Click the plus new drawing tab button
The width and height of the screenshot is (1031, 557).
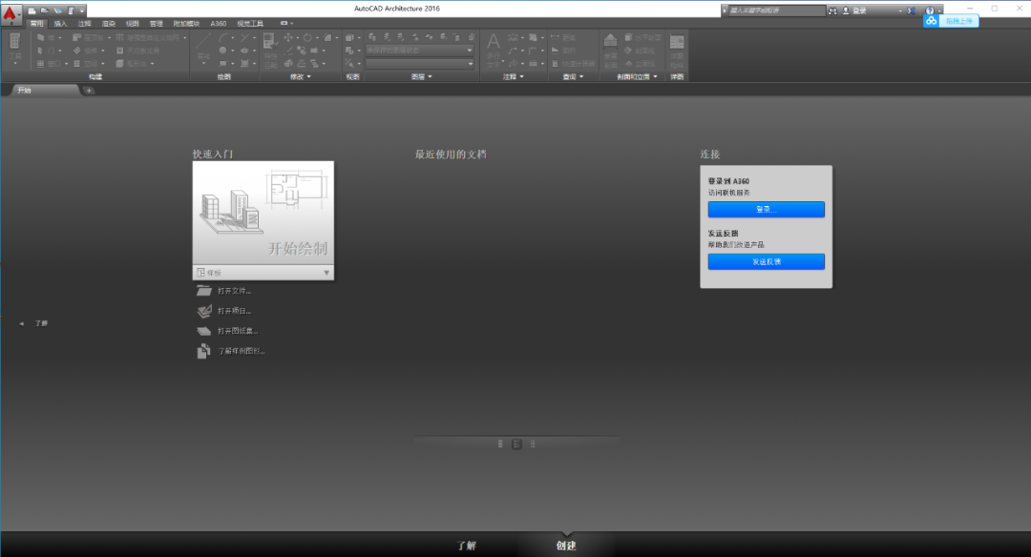tap(89, 91)
